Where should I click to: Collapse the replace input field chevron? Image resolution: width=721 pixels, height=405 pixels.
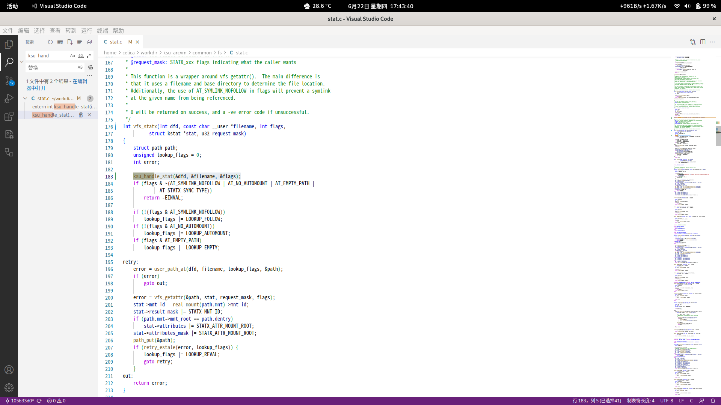point(21,61)
